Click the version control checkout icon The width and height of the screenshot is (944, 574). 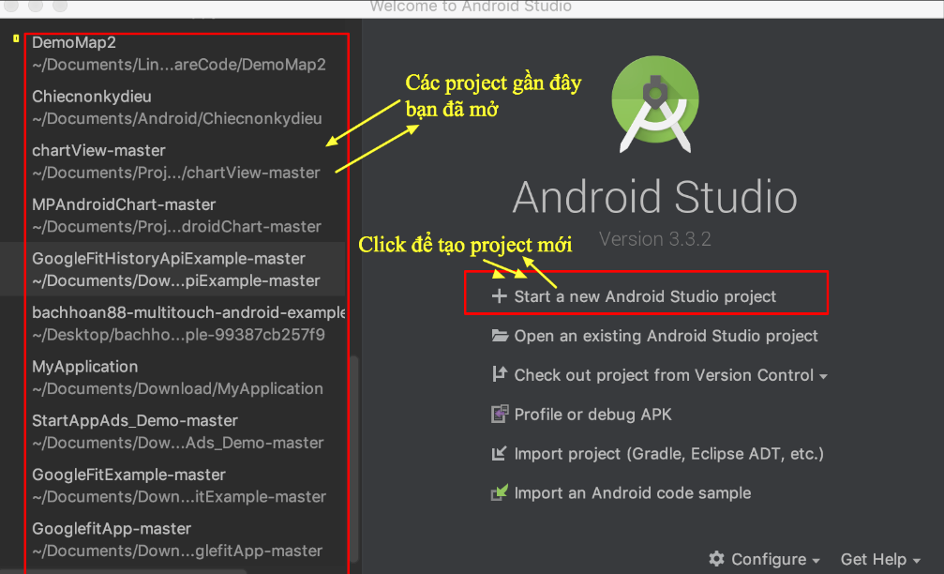[500, 375]
